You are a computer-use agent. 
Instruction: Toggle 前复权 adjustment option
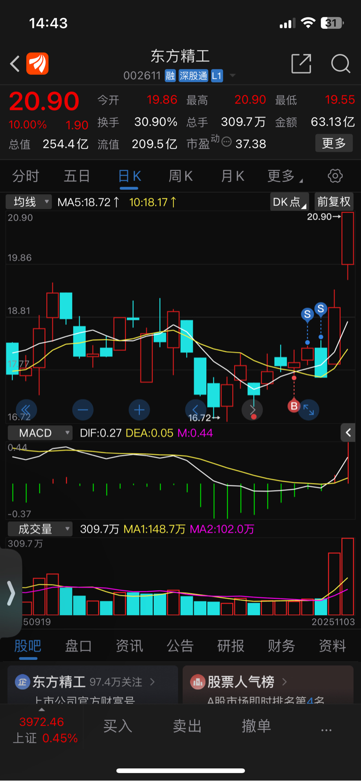click(x=334, y=202)
